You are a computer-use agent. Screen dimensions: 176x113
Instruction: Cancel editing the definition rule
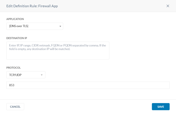15,107
